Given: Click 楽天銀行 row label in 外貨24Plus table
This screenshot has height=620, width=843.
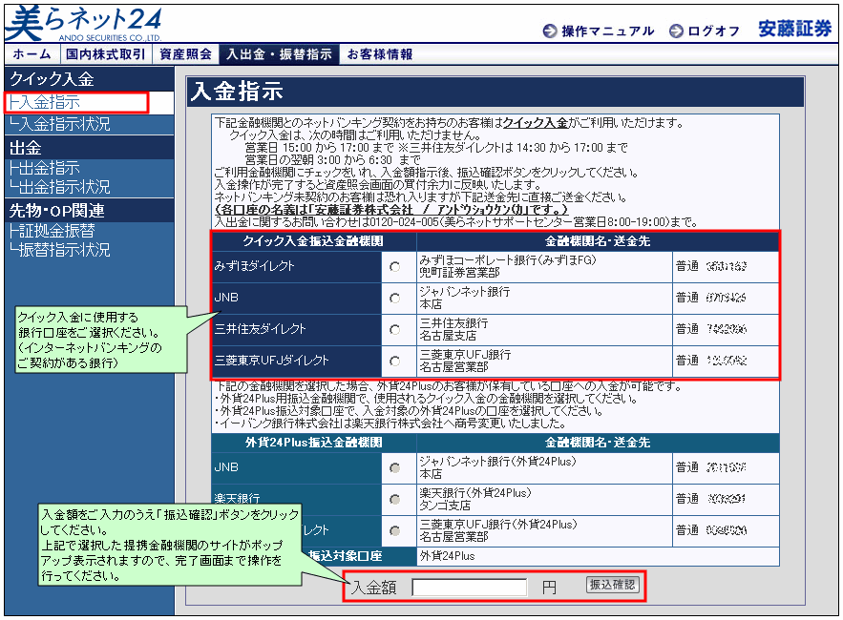Looking at the screenshot, I should pyautogui.click(x=237, y=499).
